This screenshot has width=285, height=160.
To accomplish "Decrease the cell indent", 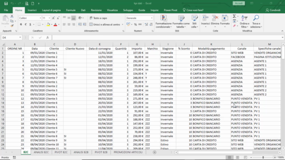I will click(80, 24).
